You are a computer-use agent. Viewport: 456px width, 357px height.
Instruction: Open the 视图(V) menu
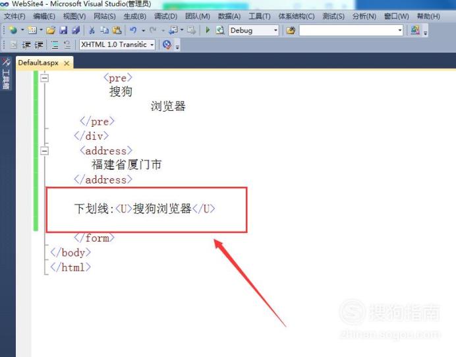pyautogui.click(x=74, y=16)
